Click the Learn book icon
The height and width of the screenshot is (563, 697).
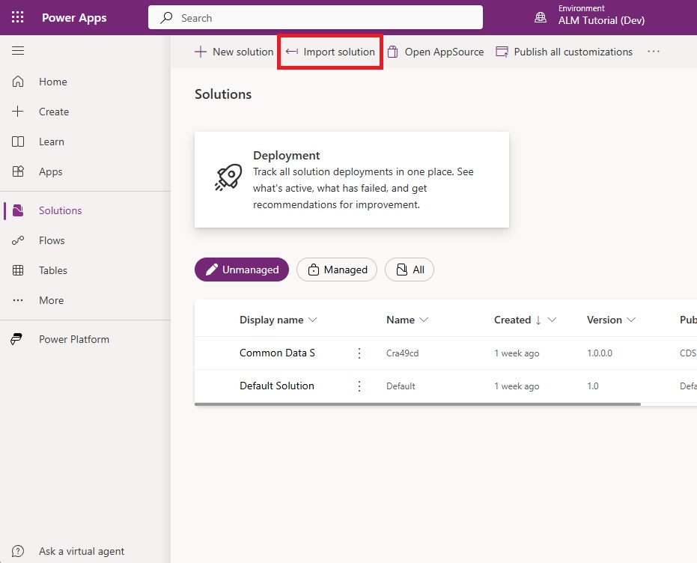[18, 141]
